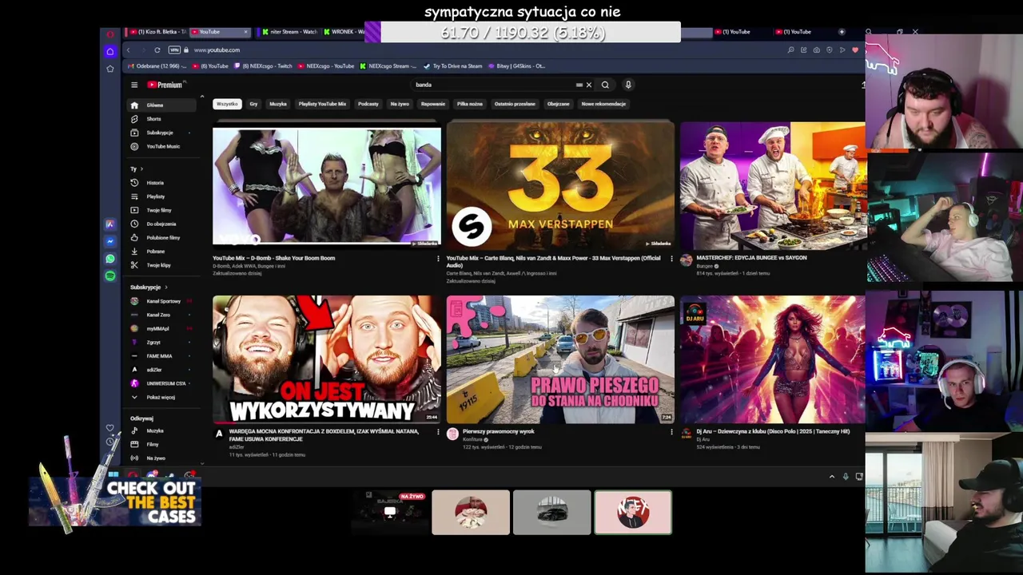Select the Nowe rekomendacje chip

tap(603, 104)
